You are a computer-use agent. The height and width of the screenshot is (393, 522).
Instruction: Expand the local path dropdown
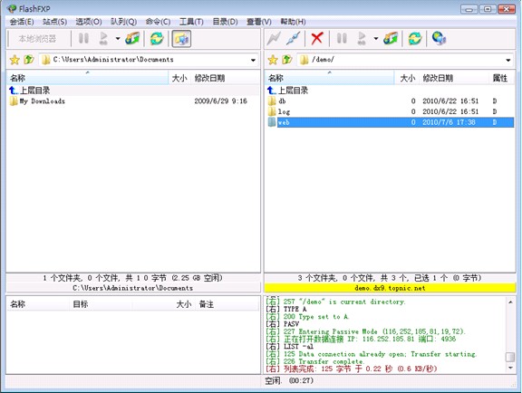point(253,61)
